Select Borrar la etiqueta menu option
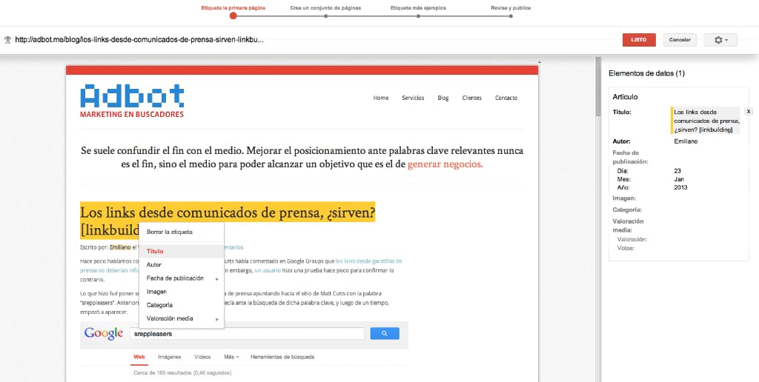This screenshot has height=382, width=759. pyautogui.click(x=170, y=232)
